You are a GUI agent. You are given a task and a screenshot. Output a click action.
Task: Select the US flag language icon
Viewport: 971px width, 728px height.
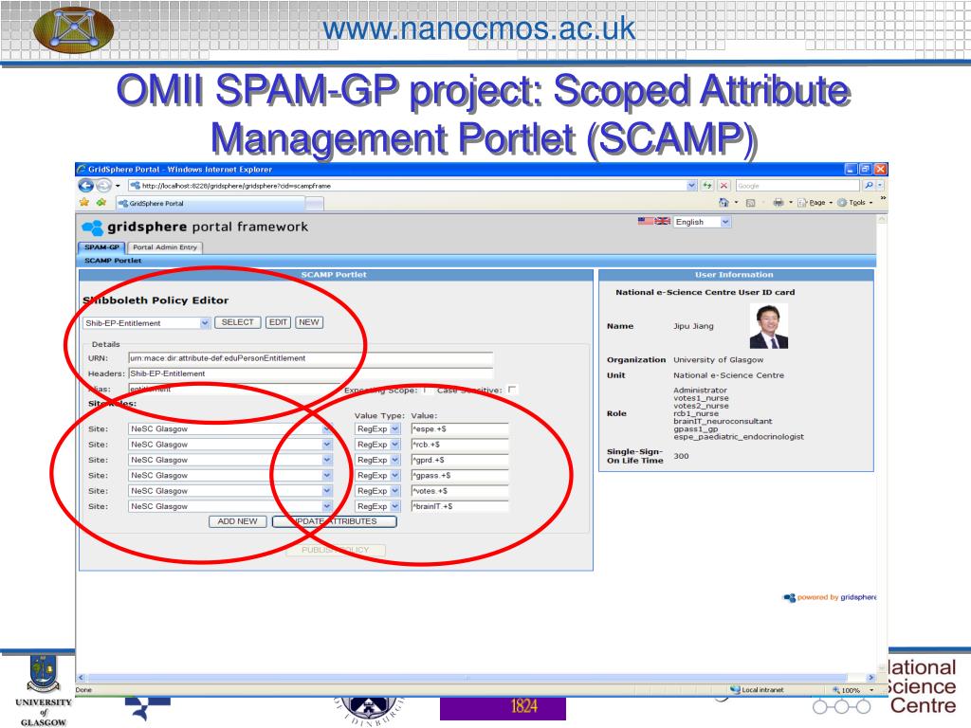pos(646,221)
